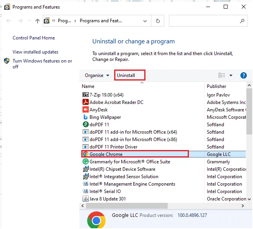Click the AnyDesk Software publisher cell
Image resolution: width=253 pixels, height=229 pixels.
tap(226, 110)
